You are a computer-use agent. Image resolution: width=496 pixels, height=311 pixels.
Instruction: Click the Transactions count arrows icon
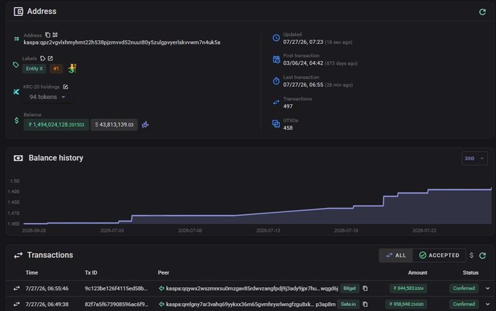276,102
